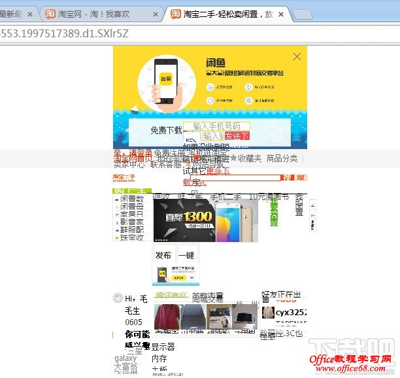Select the 闲置母婴 category row
This screenshot has height=378, width=400.
pos(132,207)
